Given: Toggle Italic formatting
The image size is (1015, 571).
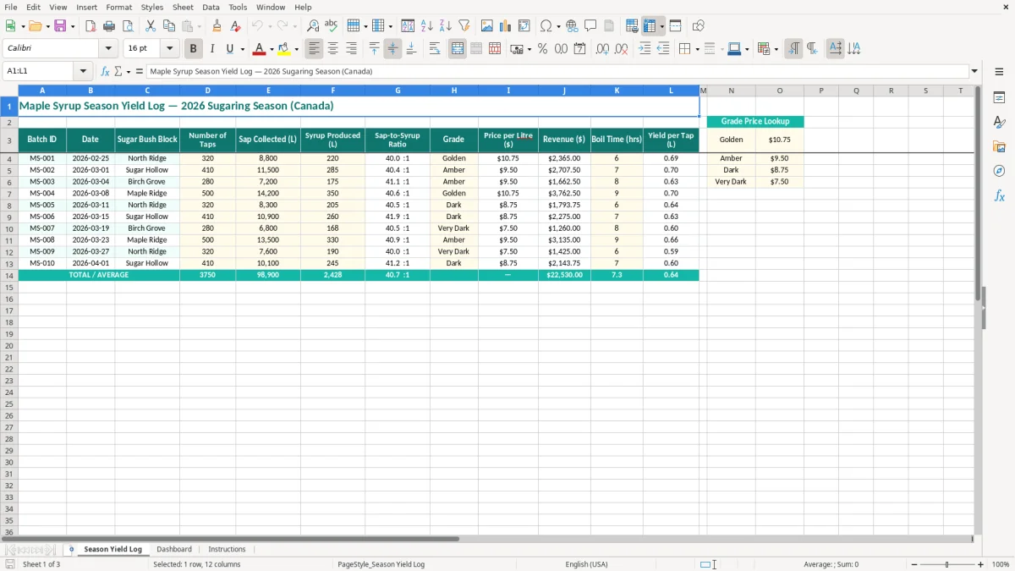Looking at the screenshot, I should (211, 49).
